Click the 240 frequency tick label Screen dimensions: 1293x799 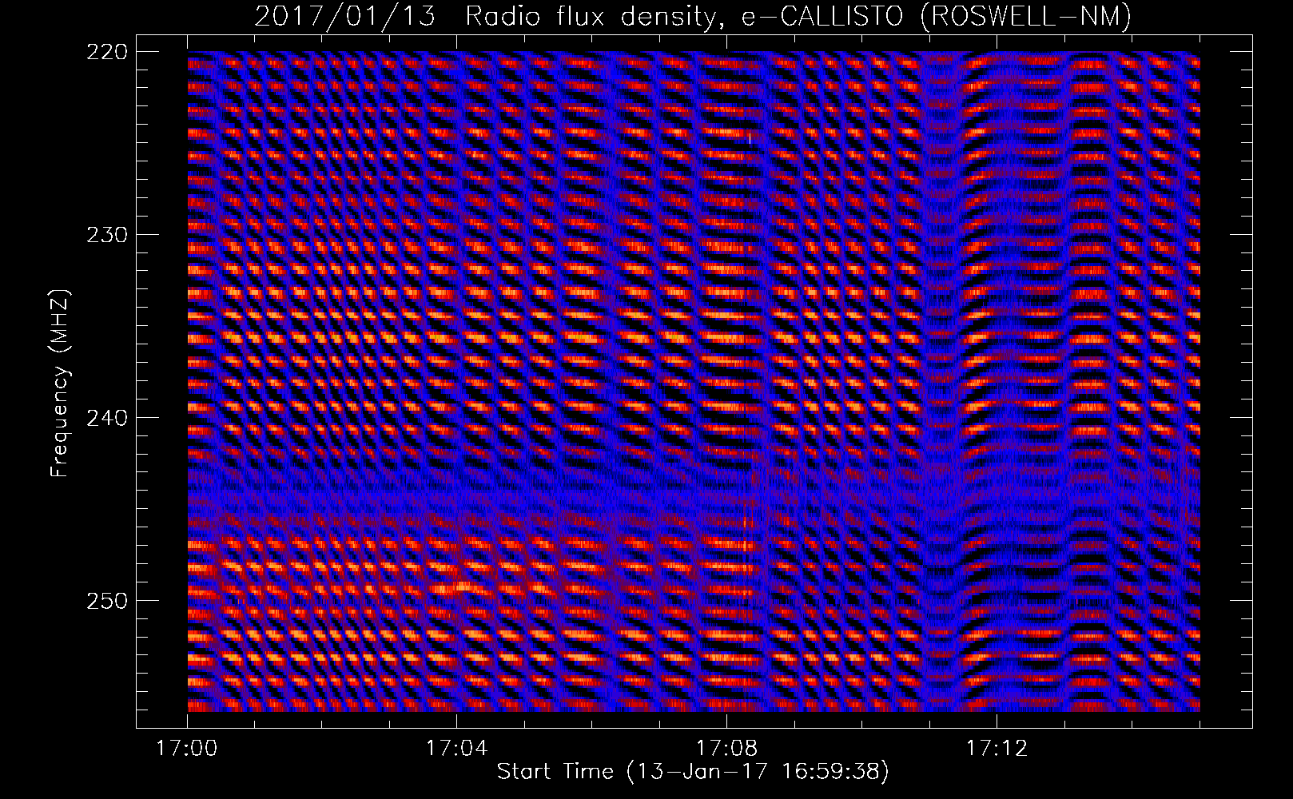(x=105, y=417)
